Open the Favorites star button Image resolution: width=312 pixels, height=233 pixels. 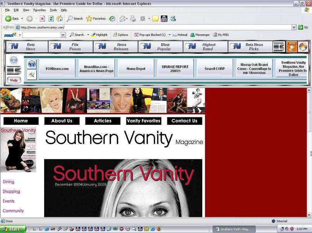(96, 18)
